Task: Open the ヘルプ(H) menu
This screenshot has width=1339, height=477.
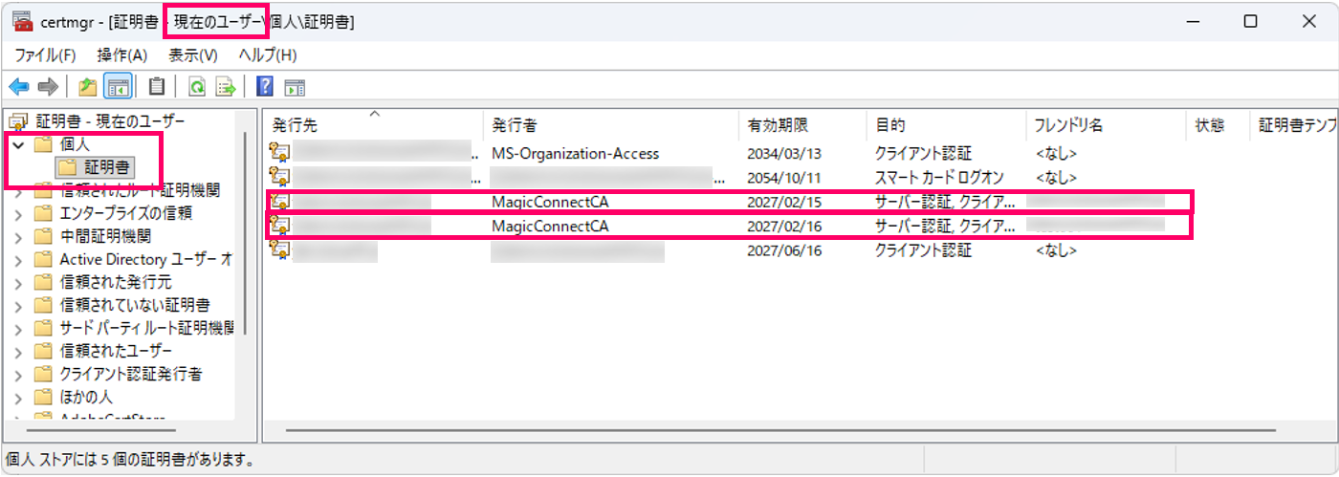Action: 268,55
